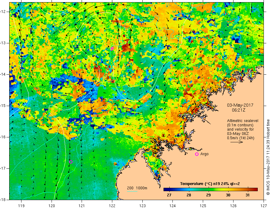Screen dimensions: 270x209
Task: Click the longitude axis label '121'
Action: coord(82,206)
